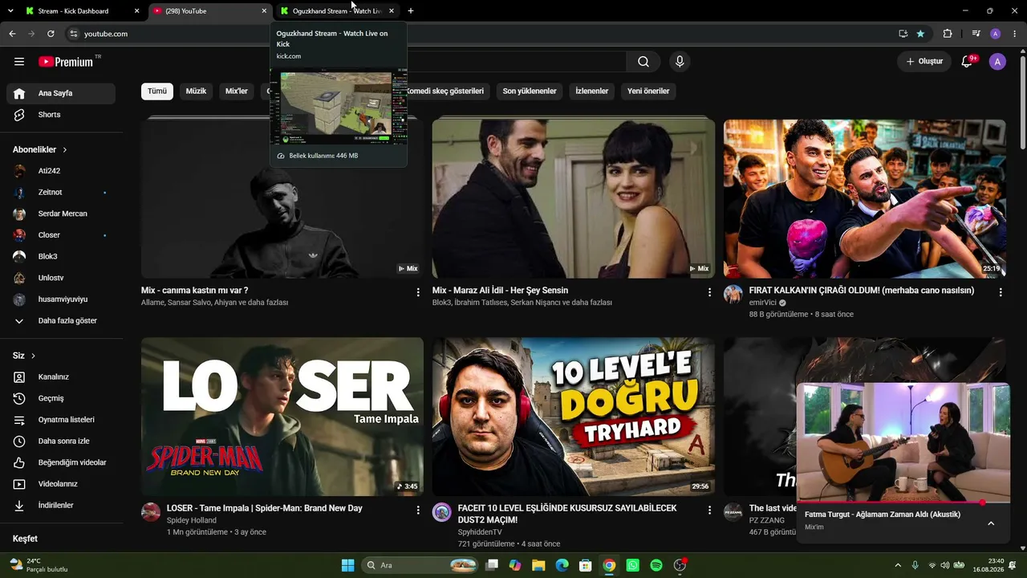The height and width of the screenshot is (578, 1027).
Task: Open Chrome media control icon
Action: [x=976, y=34]
